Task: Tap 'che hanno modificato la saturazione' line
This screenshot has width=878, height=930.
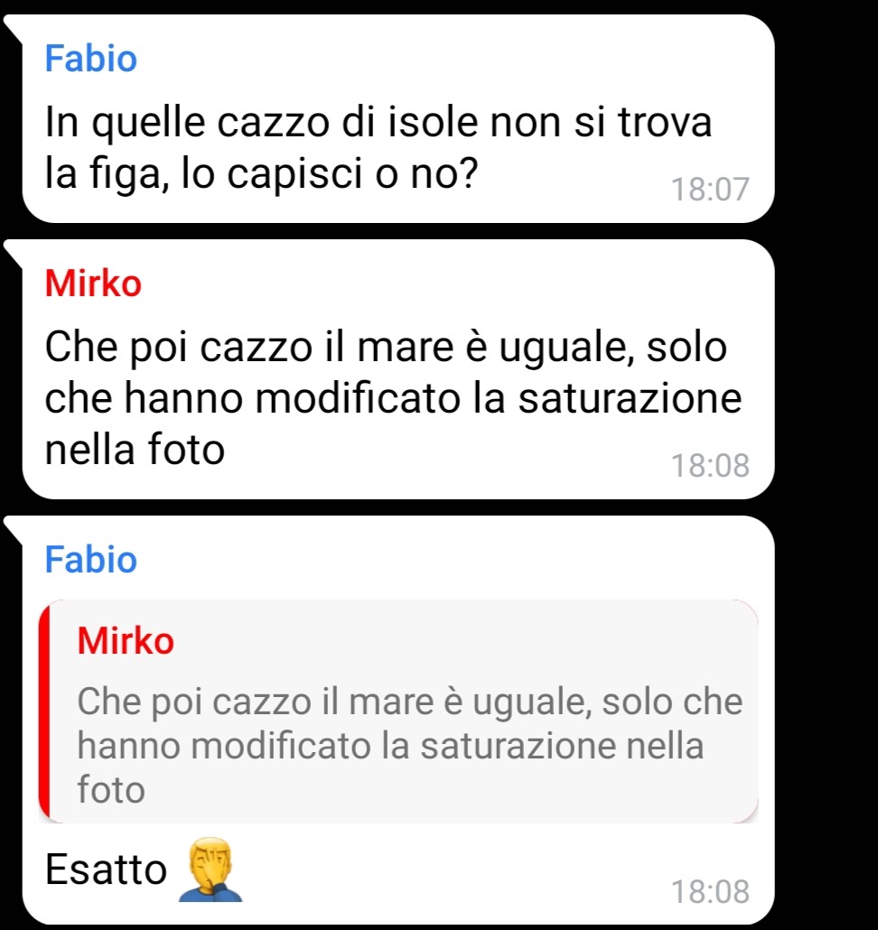Action: [393, 398]
